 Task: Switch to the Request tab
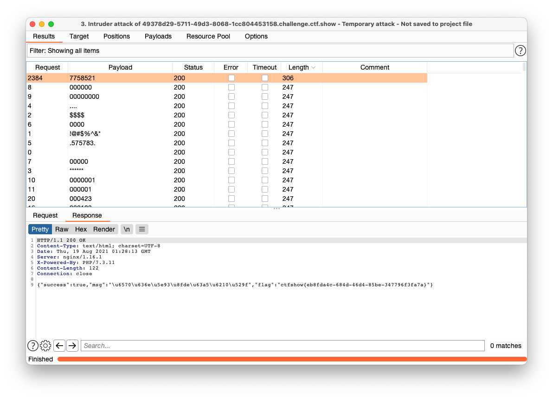(45, 215)
